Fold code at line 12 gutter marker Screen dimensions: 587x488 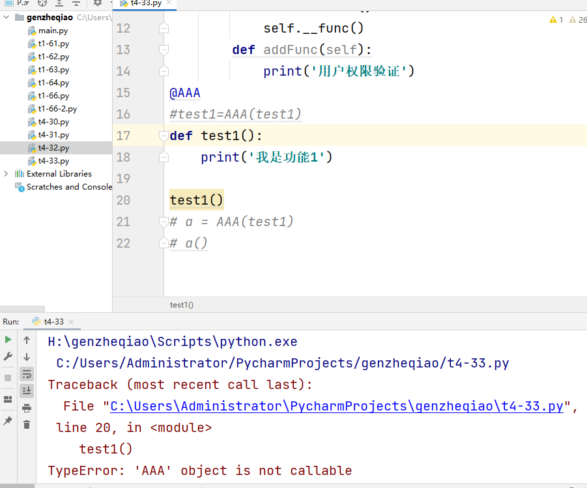(x=164, y=29)
